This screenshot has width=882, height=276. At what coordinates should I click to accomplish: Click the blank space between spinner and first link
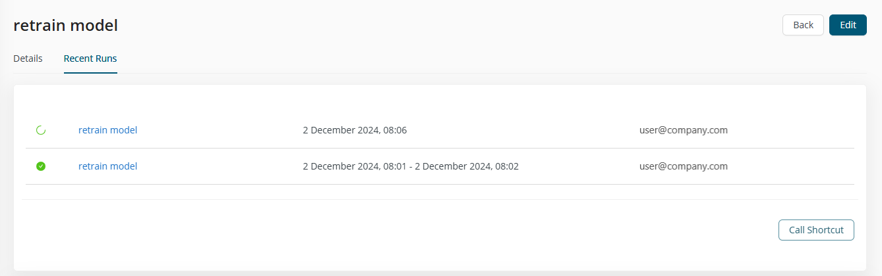pyautogui.click(x=62, y=130)
